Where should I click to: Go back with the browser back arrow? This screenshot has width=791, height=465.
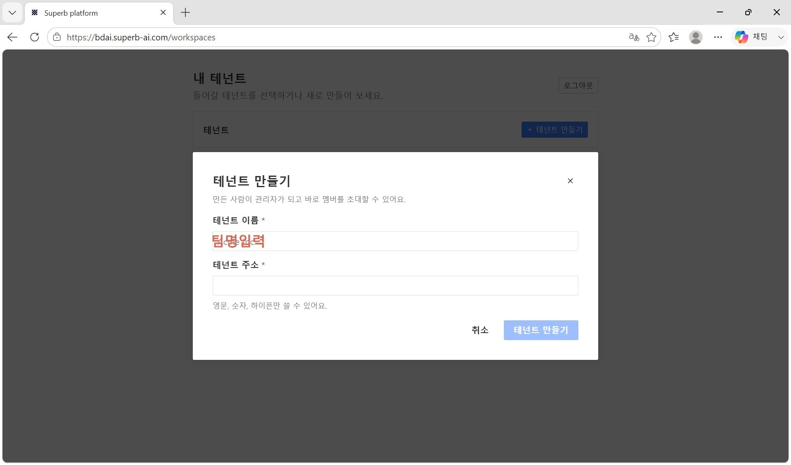pos(12,37)
